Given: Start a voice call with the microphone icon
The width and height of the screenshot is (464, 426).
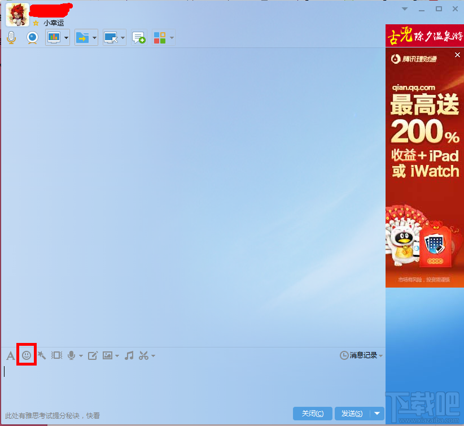Looking at the screenshot, I should (x=10, y=37).
